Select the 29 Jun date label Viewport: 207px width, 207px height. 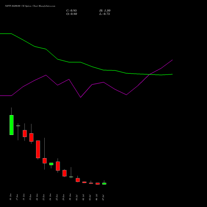click(x=64, y=197)
